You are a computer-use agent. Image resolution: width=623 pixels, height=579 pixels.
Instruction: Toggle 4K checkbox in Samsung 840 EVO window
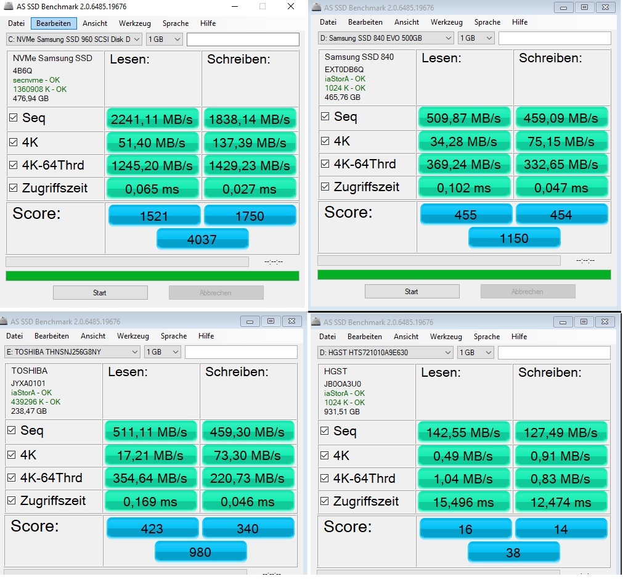(325, 141)
